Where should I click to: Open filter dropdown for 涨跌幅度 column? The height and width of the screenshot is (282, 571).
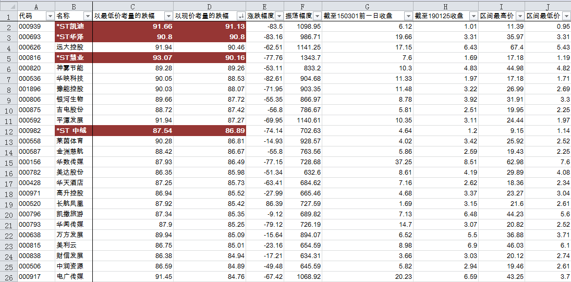tap(280, 16)
